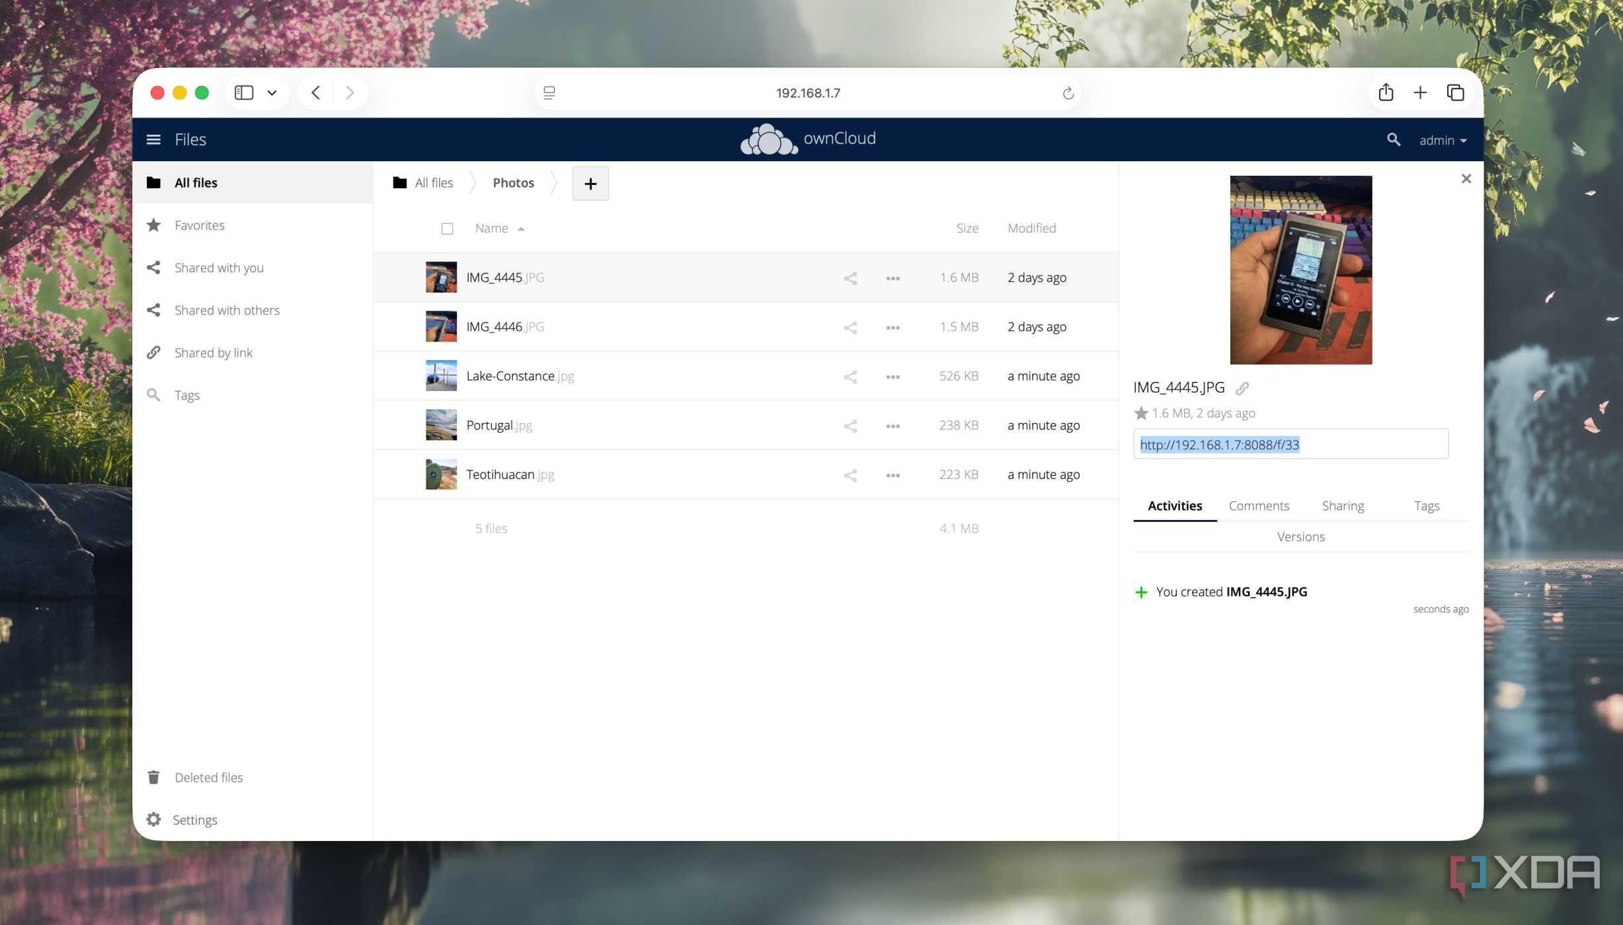The image size is (1623, 925).
Task: Switch to the Comments tab
Action: (1259, 506)
